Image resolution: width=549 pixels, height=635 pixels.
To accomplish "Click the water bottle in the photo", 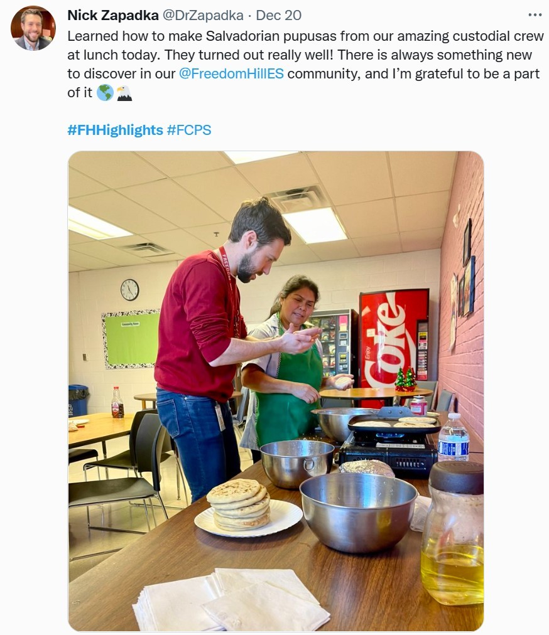I will point(454,437).
